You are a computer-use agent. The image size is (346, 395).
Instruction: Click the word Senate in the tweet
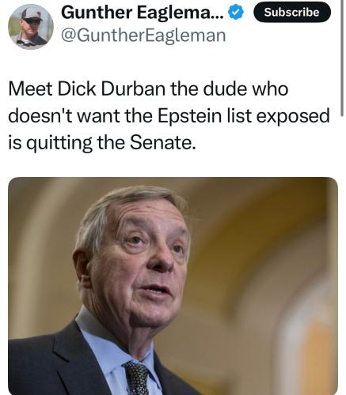pyautogui.click(x=162, y=142)
